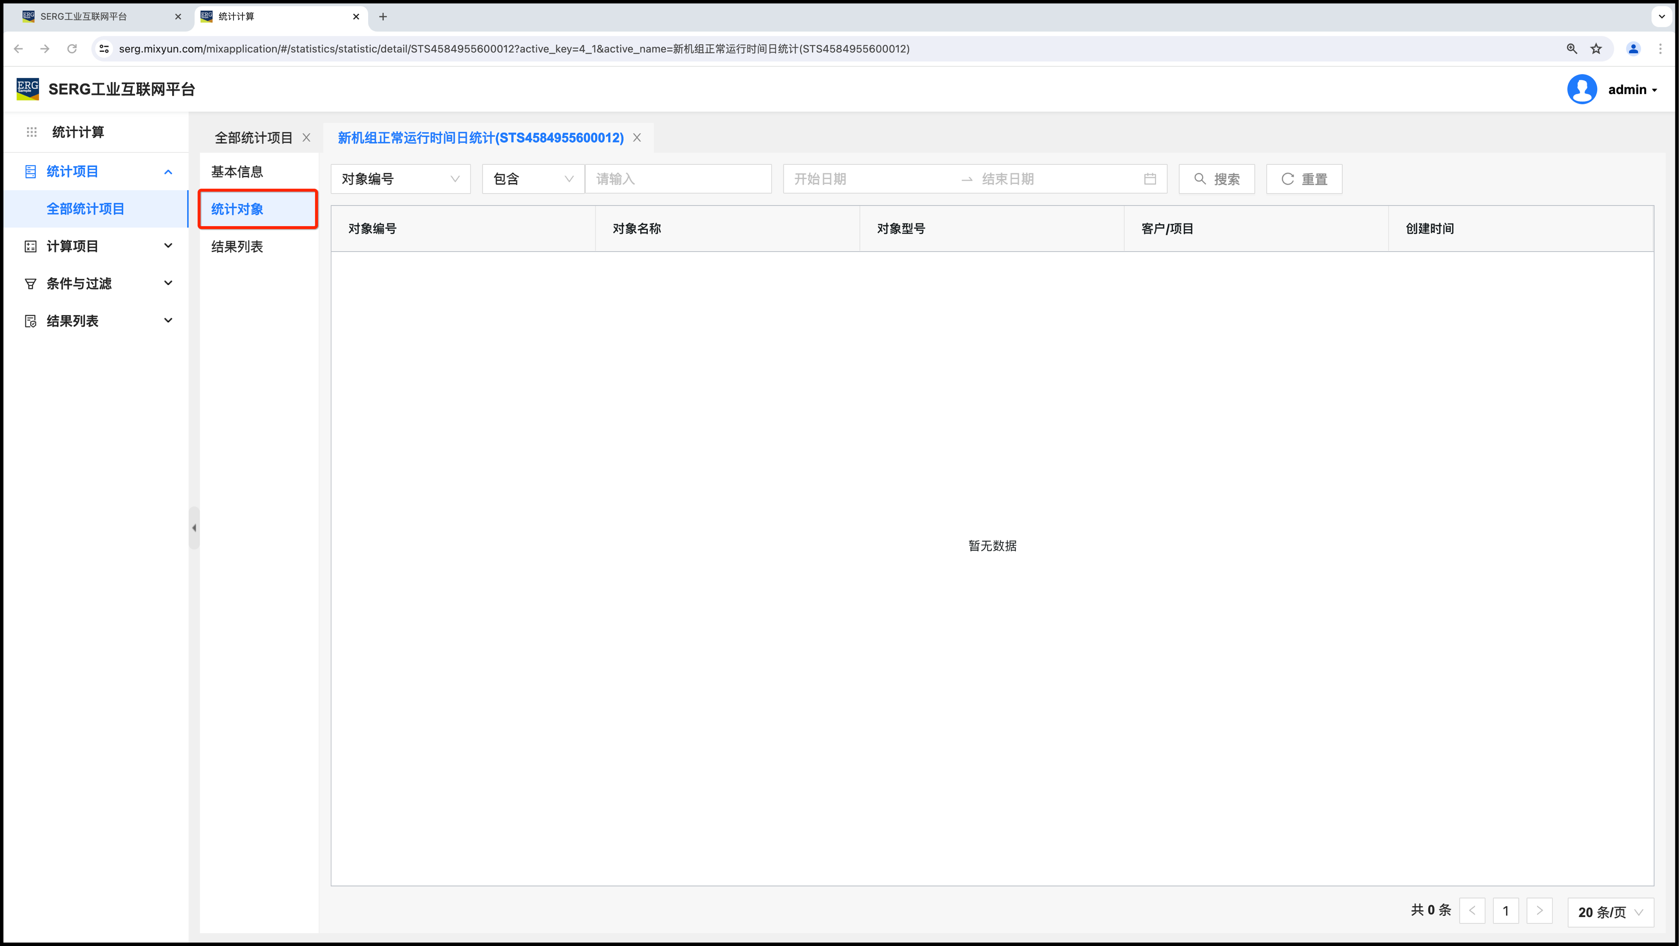Switch to the 结果列表 section tab
Viewport: 1679px width, 946px height.
[237, 246]
